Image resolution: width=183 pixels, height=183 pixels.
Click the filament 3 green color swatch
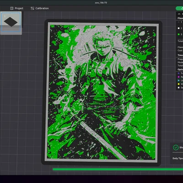click(x=178, y=34)
